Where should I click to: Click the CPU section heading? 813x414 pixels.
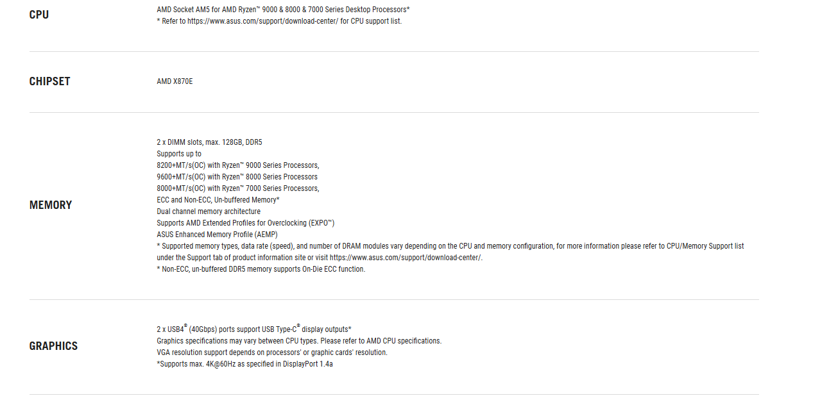pyautogui.click(x=39, y=15)
